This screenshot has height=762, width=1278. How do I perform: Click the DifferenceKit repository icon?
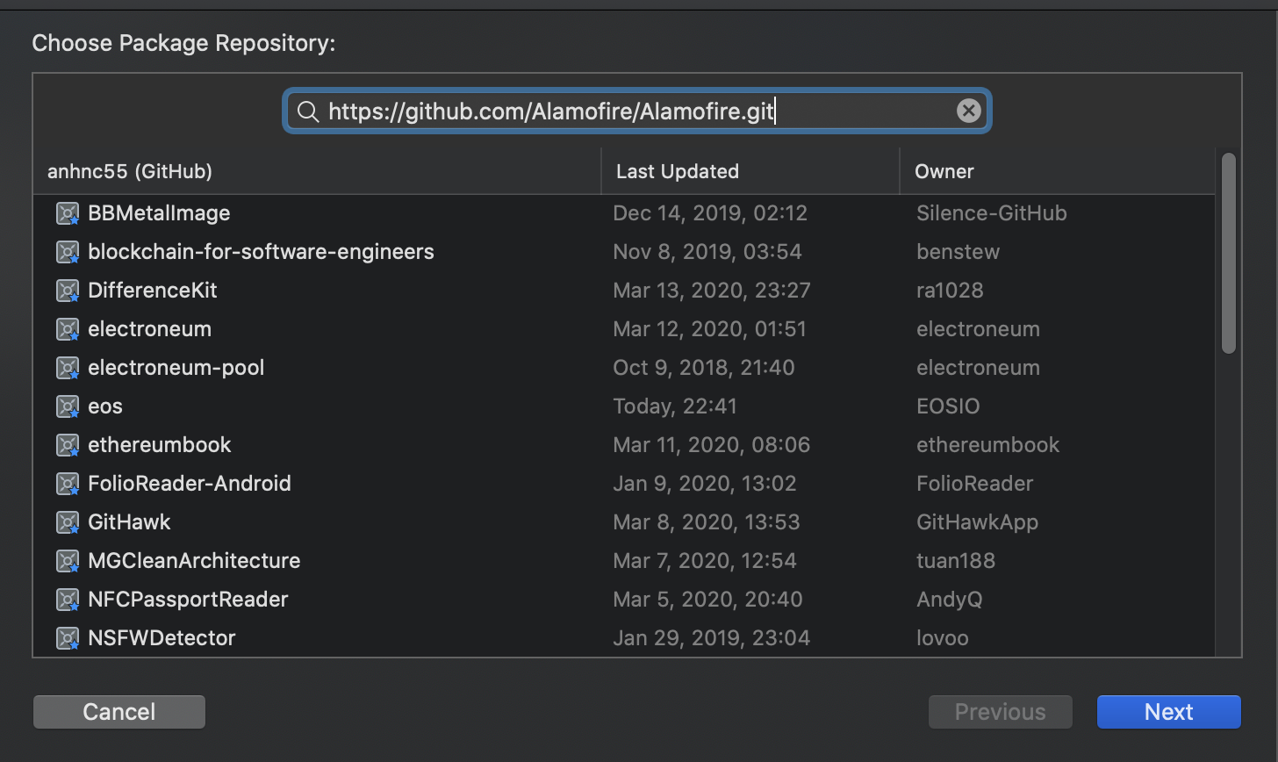click(68, 291)
